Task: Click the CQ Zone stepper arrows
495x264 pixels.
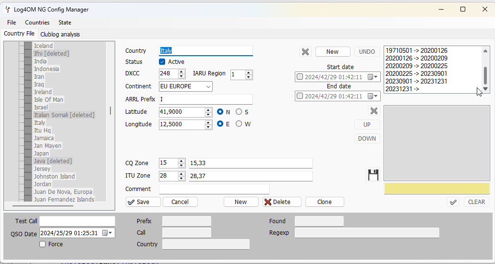Action: click(x=181, y=163)
